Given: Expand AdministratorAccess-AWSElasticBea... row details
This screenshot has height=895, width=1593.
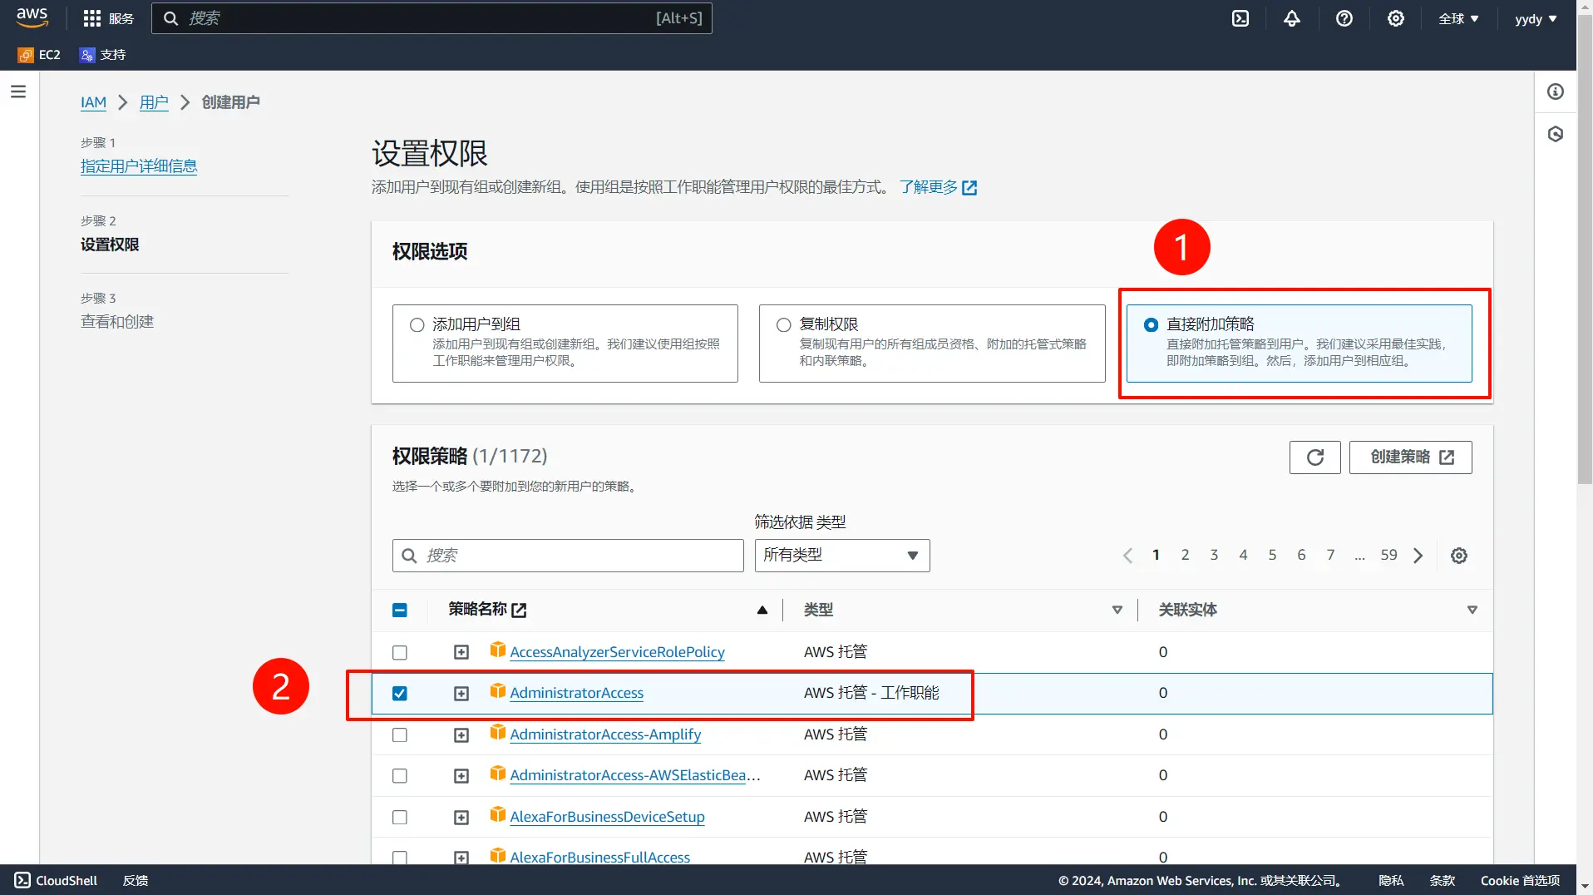Looking at the screenshot, I should point(461,776).
